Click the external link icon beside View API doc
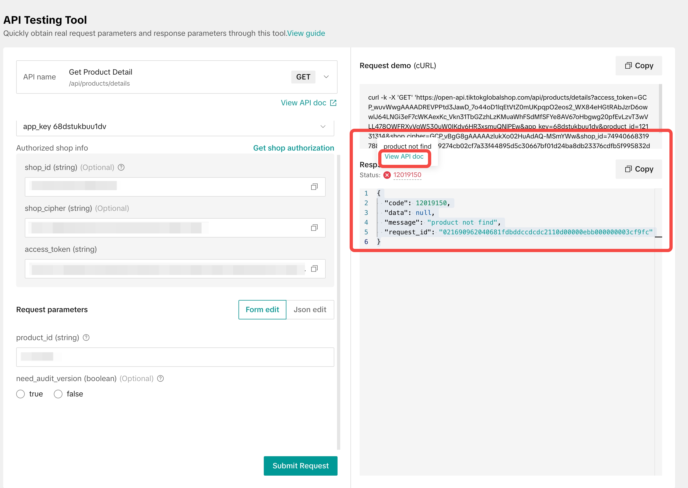Viewport: 688px width, 488px height. [333, 103]
